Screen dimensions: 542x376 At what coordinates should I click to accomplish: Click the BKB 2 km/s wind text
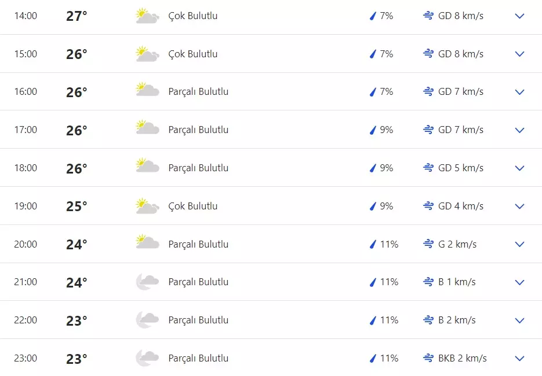[x=463, y=358]
